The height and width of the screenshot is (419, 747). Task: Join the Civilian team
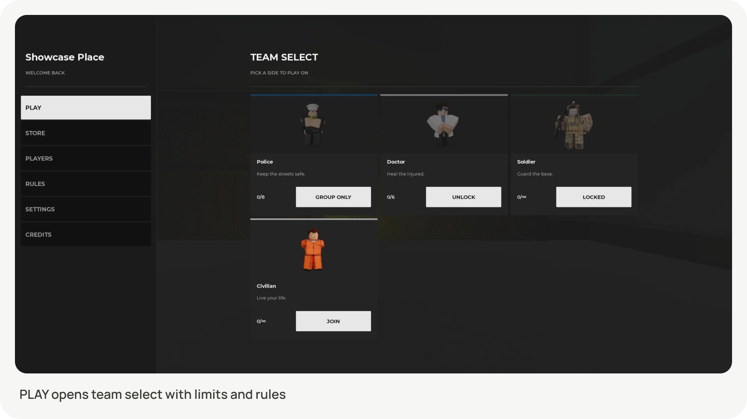pyautogui.click(x=333, y=321)
